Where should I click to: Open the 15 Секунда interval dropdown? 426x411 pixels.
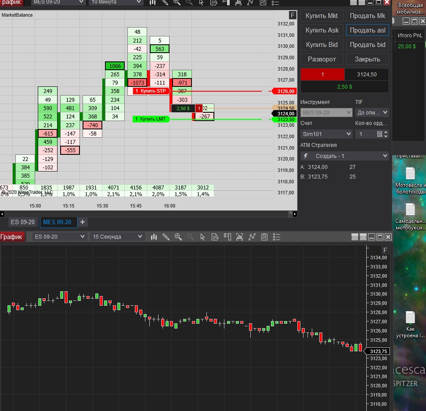[117, 237]
